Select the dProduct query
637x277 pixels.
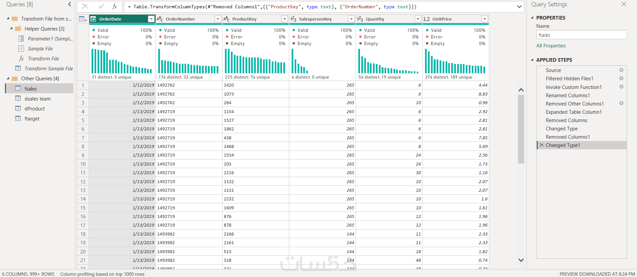(35, 108)
